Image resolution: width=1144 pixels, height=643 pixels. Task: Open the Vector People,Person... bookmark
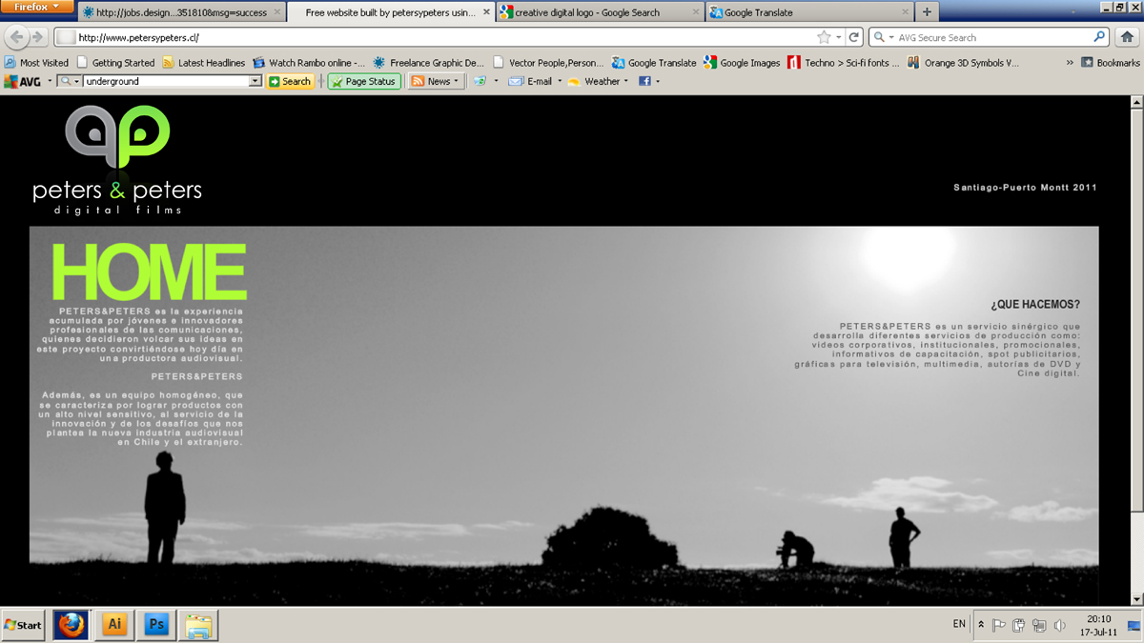tap(548, 63)
